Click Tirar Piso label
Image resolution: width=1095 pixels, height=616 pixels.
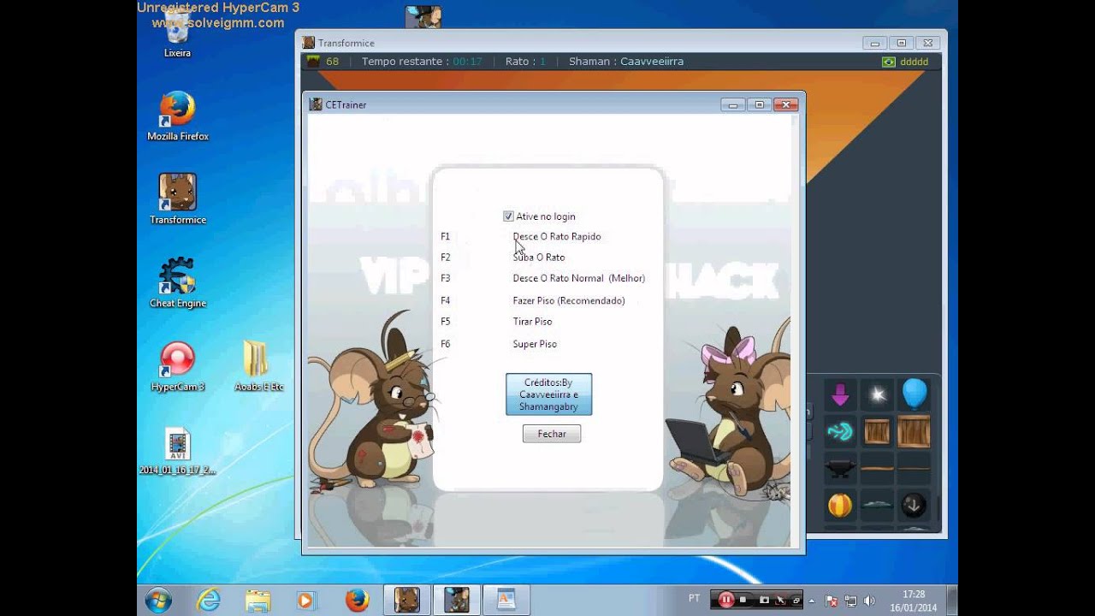[x=532, y=322]
